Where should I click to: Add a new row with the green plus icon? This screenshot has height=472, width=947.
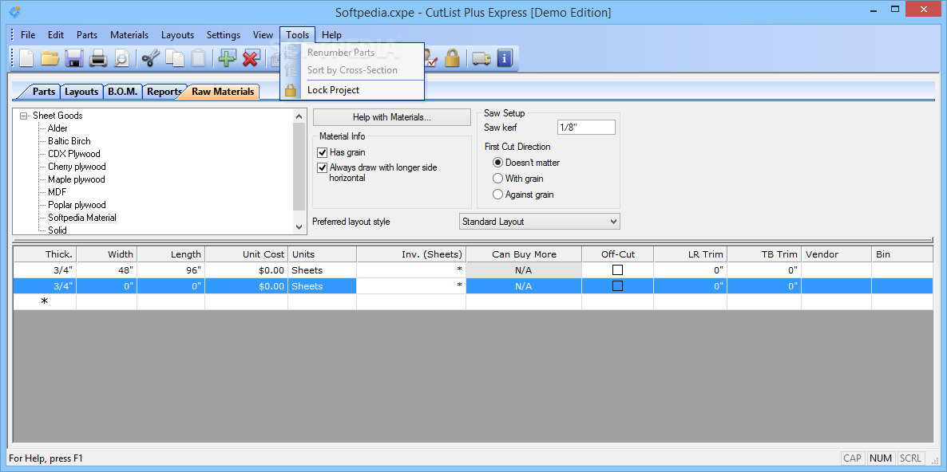pos(227,58)
